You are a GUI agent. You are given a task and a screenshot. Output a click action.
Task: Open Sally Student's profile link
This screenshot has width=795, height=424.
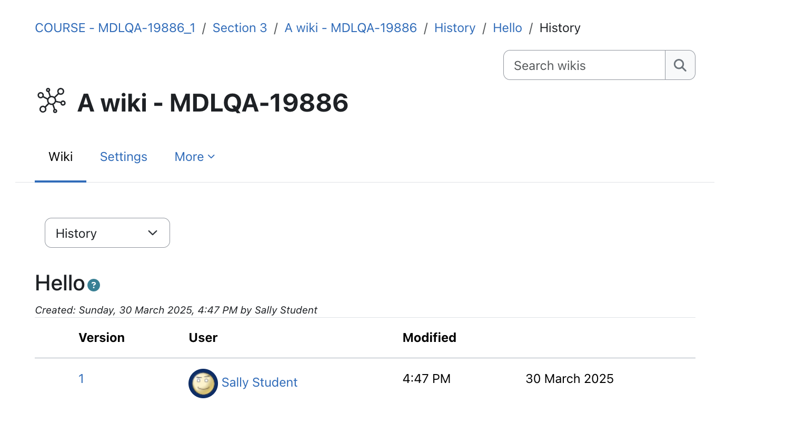tap(260, 382)
